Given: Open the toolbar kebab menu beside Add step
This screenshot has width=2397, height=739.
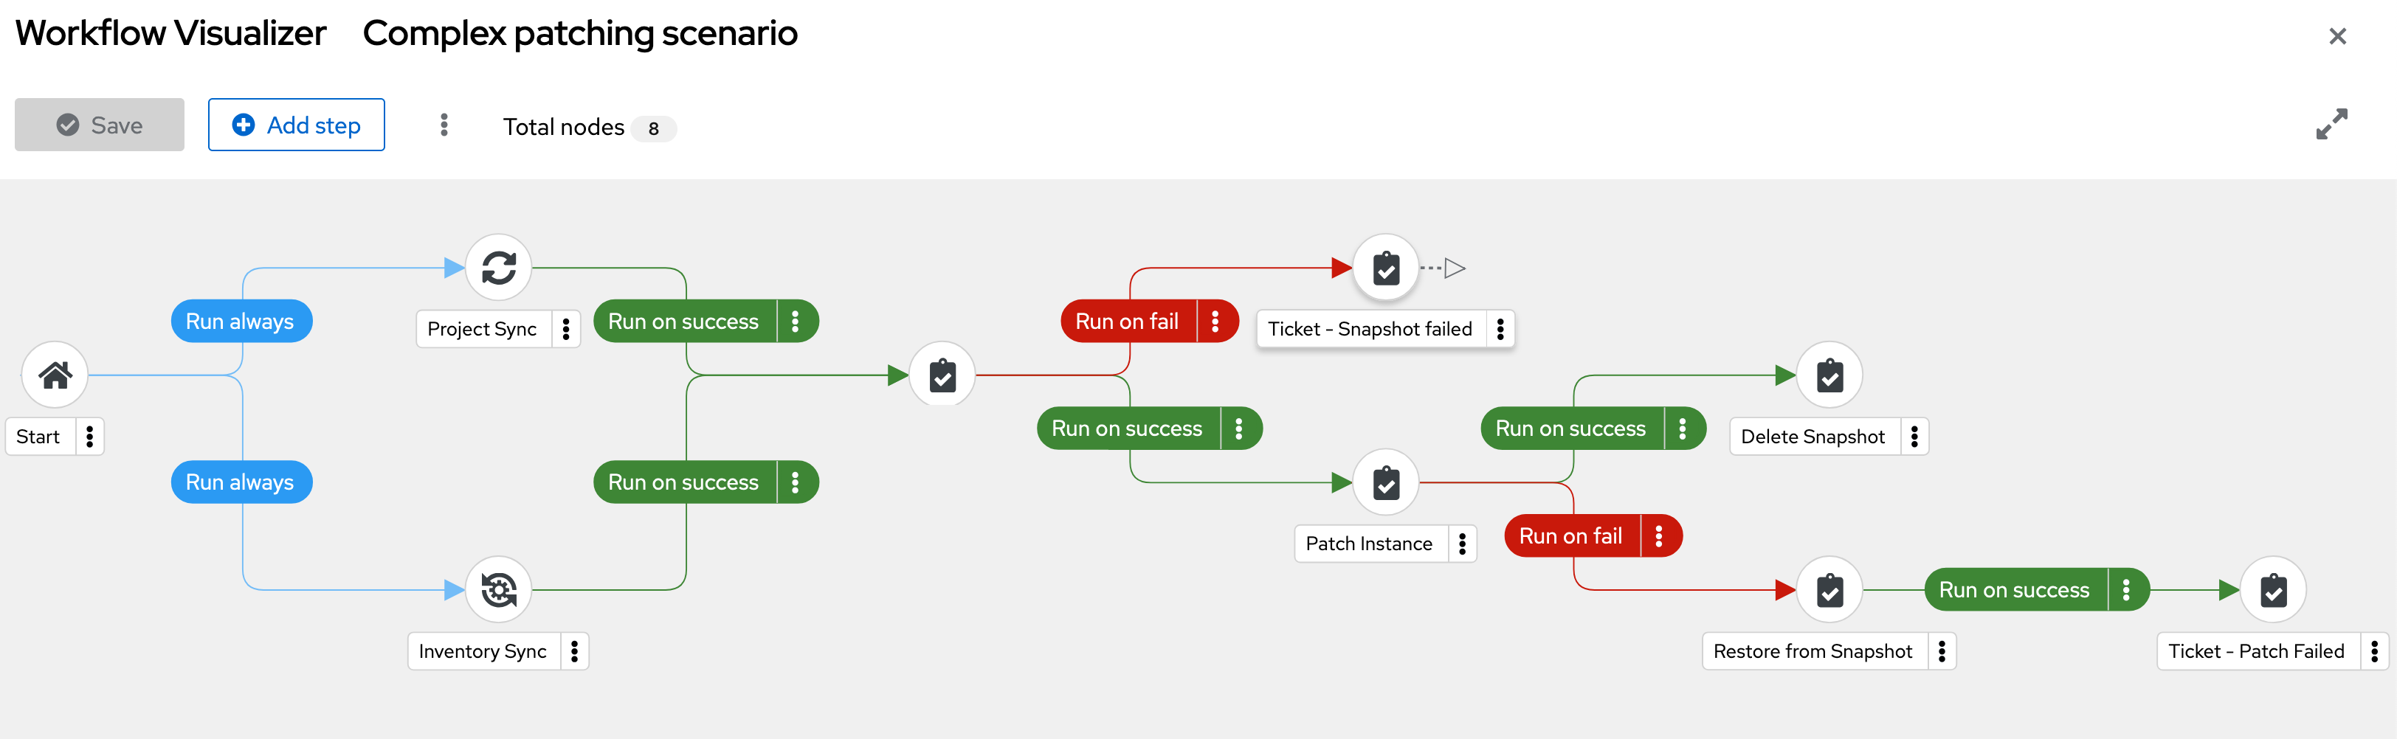Looking at the screenshot, I should pos(444,125).
